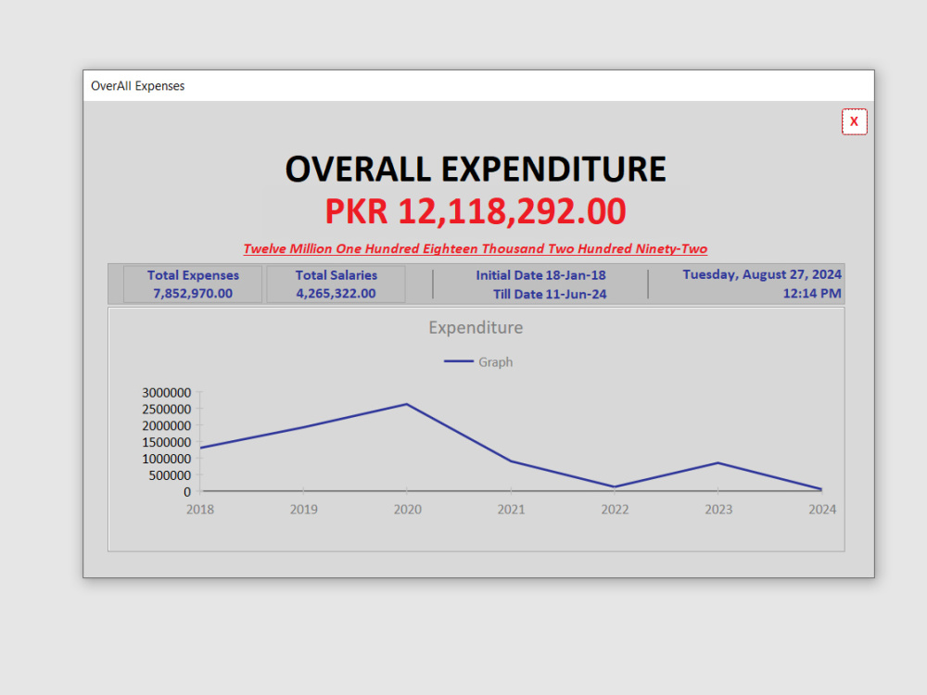
Task: Click the OVERALL EXPENDITURE heading
Action: (476, 169)
